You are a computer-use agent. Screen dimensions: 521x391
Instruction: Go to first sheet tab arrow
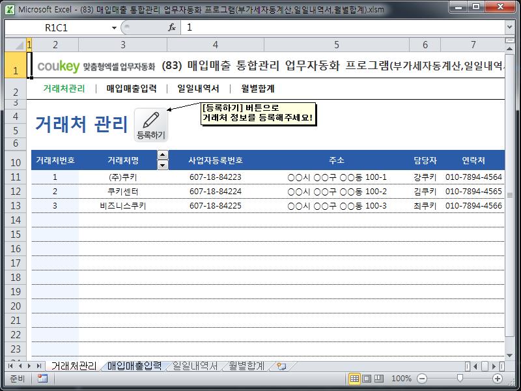point(10,366)
